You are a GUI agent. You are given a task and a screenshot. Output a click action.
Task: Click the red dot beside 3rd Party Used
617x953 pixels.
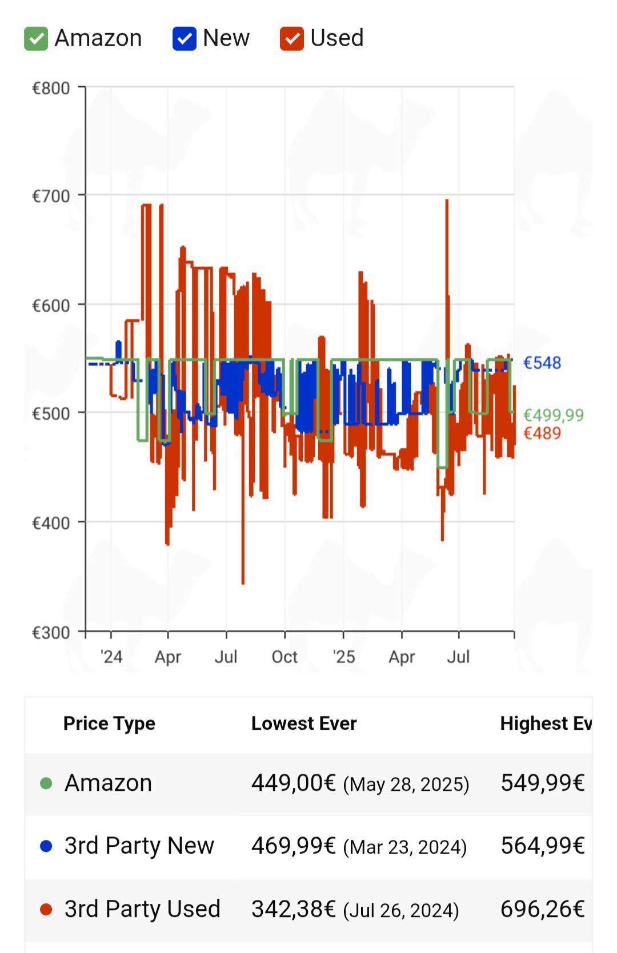click(46, 909)
